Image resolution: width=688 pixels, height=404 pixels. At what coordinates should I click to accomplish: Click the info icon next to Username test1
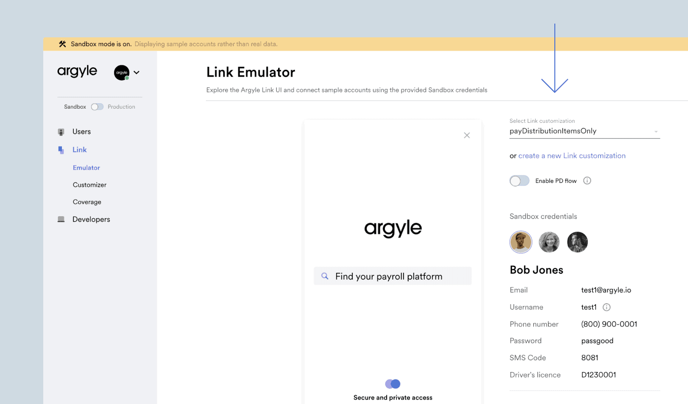[606, 307]
